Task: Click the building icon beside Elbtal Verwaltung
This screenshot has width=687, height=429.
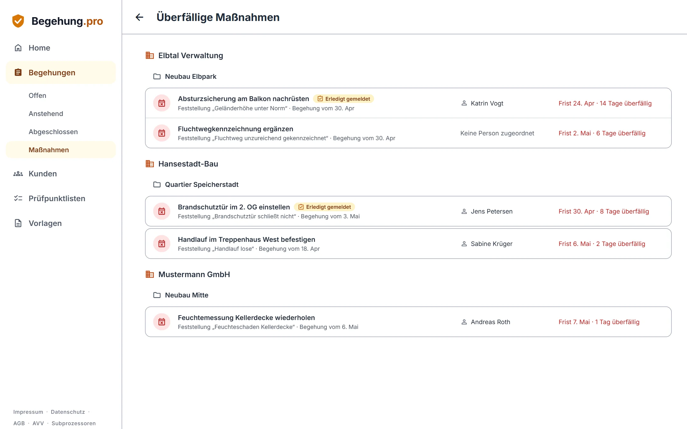Action: click(x=150, y=55)
